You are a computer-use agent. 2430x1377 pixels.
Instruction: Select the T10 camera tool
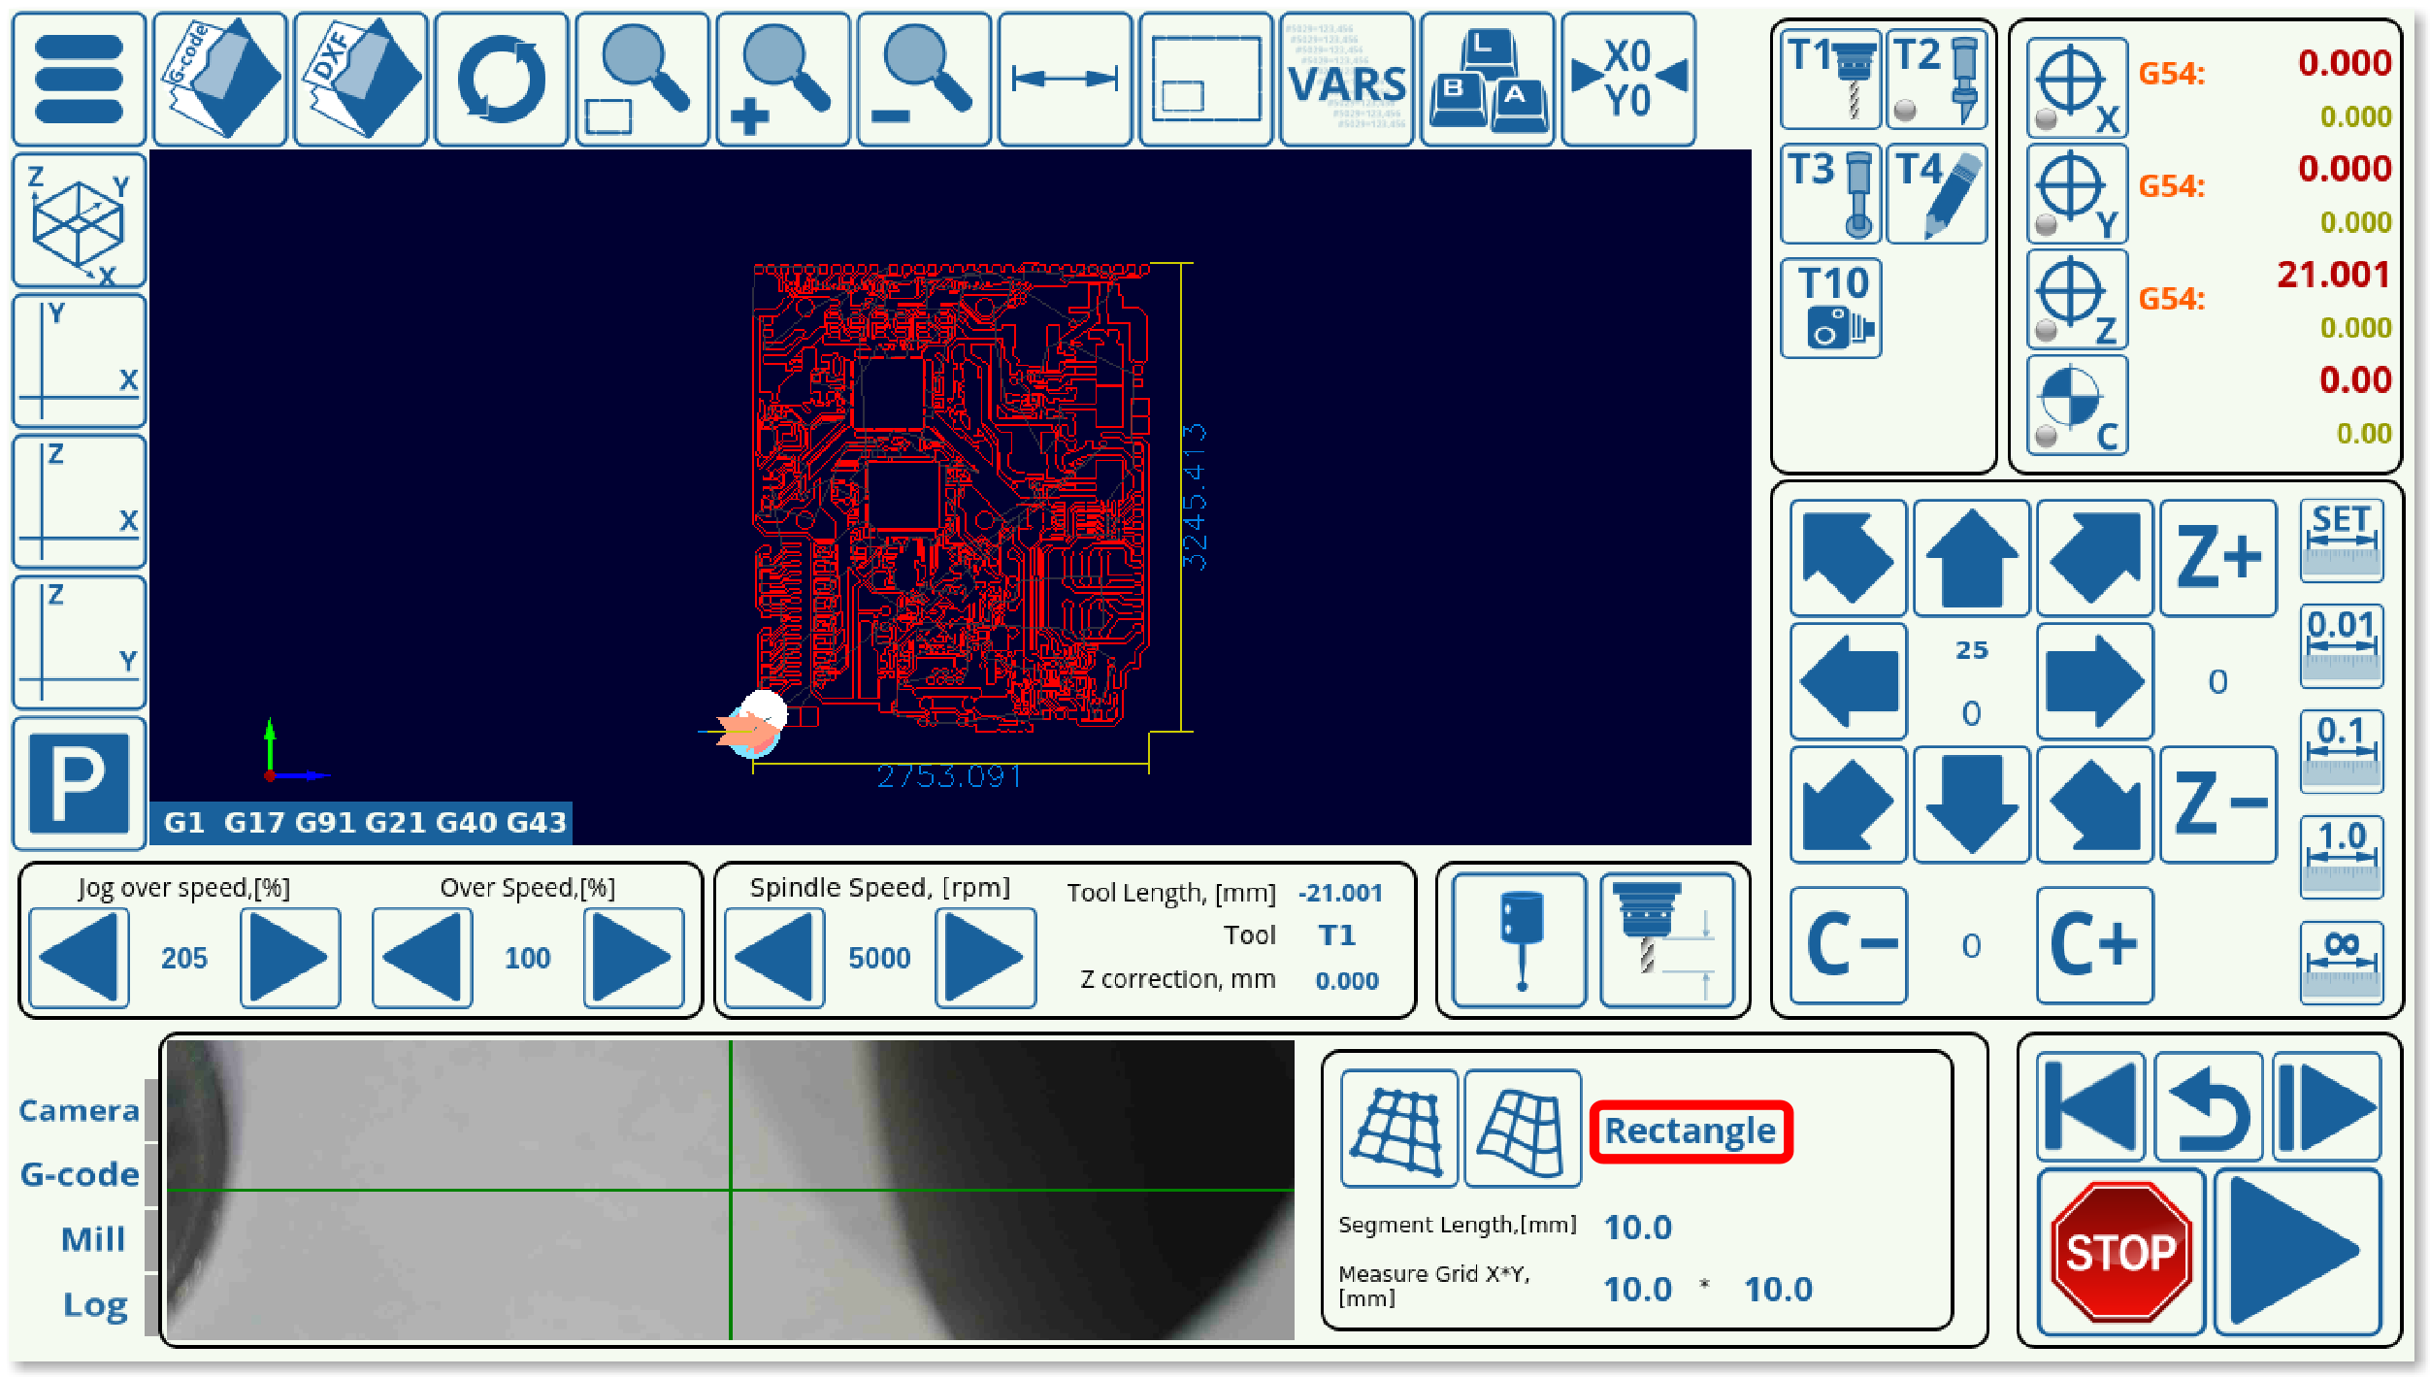coord(1831,308)
